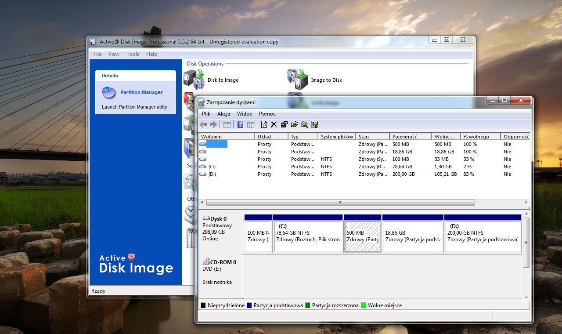Open the Tools menu in Active@ Disk Image
Image resolution: width=562 pixels, height=334 pixels.
pyautogui.click(x=133, y=54)
